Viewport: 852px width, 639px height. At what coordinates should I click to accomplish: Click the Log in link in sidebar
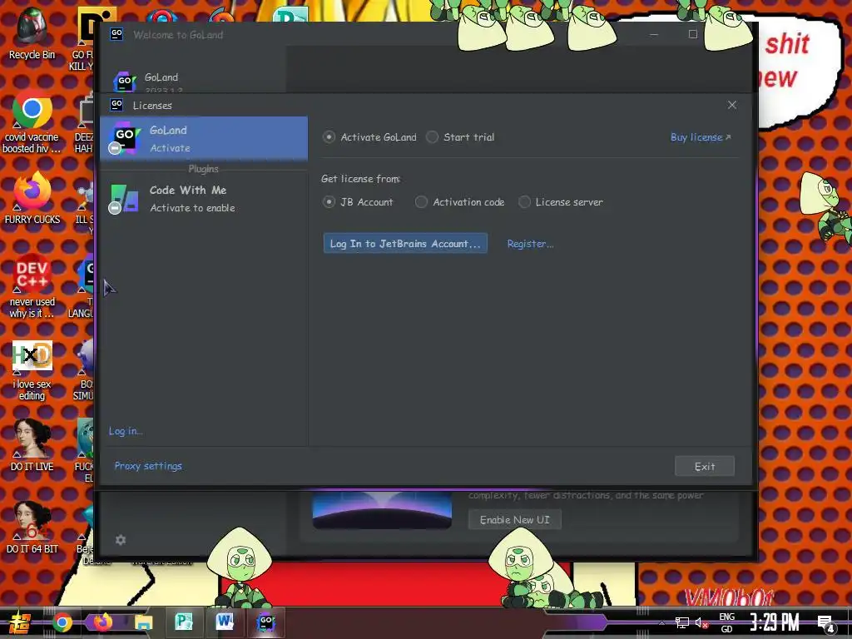(x=126, y=431)
